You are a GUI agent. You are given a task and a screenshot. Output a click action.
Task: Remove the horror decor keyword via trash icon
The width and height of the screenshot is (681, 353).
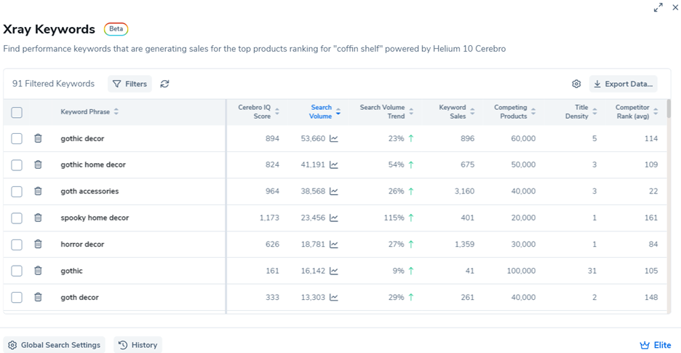tap(39, 245)
